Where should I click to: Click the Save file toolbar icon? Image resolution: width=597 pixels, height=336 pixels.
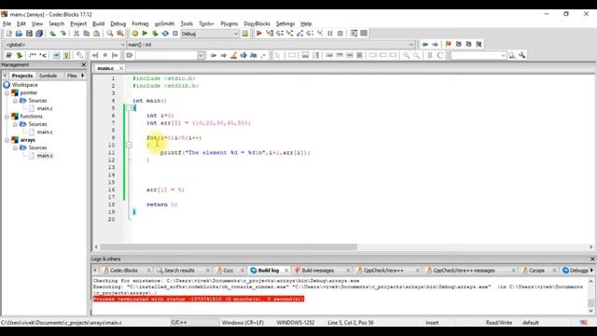[29, 34]
